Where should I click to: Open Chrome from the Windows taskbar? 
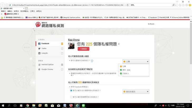pyautogui.click(x=27, y=105)
